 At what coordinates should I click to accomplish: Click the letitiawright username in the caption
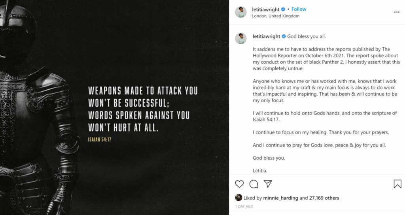point(266,36)
